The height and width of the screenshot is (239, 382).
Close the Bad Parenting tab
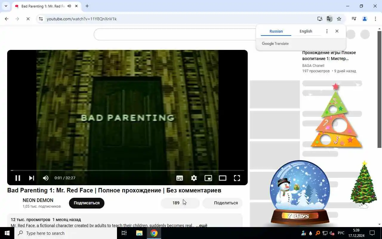tap(76, 6)
